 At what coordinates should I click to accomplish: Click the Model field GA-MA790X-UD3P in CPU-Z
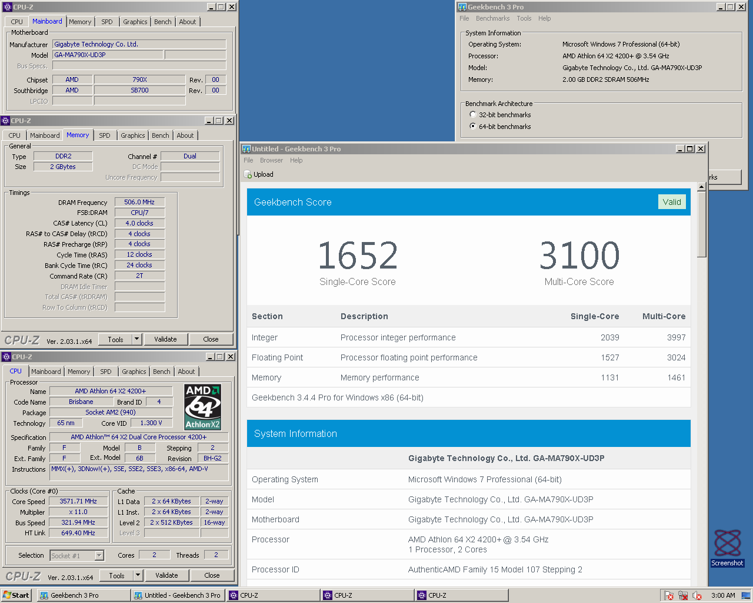(108, 55)
